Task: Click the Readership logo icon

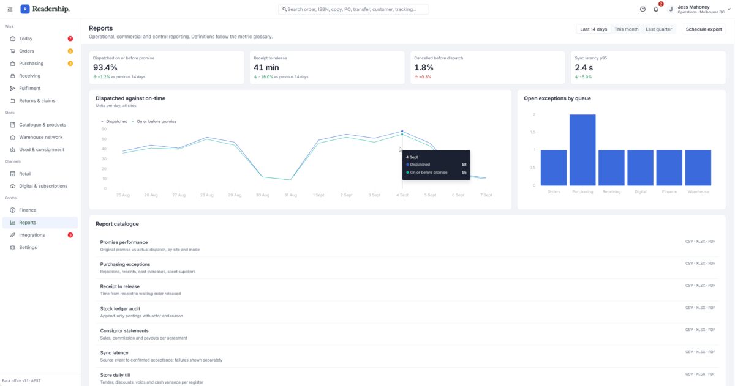Action: [24, 9]
